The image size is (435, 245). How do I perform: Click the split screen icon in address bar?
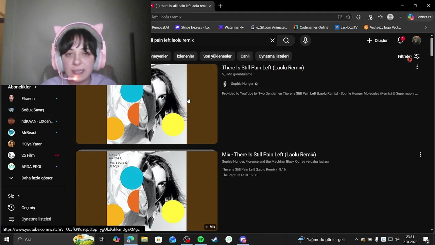pyautogui.click(x=340, y=17)
